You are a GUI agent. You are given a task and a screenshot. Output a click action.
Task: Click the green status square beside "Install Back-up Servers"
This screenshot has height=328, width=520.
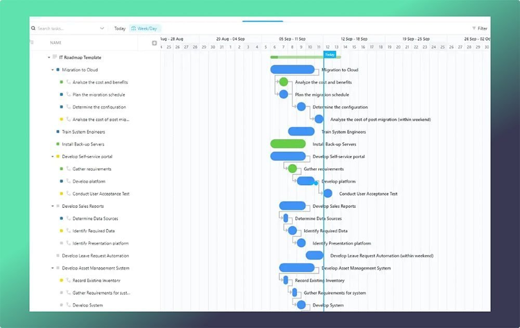pos(57,144)
